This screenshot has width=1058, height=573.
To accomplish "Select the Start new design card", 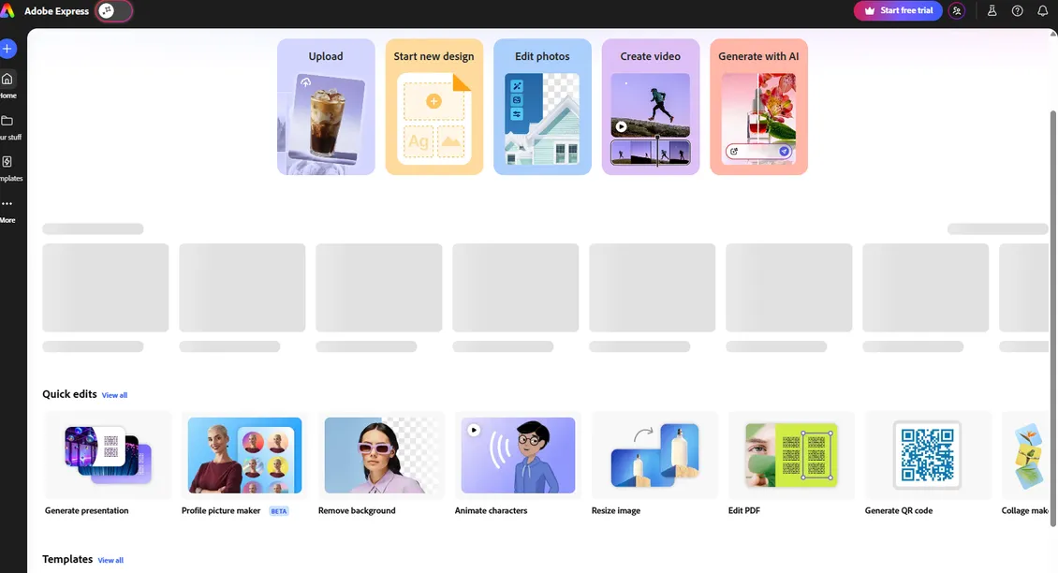I will point(433,107).
